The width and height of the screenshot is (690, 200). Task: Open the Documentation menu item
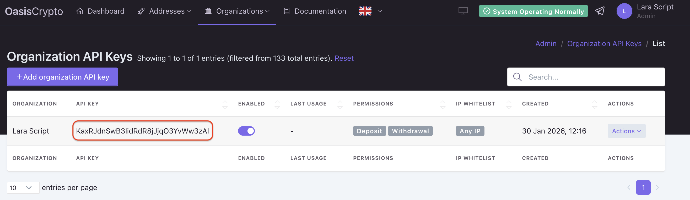(315, 11)
